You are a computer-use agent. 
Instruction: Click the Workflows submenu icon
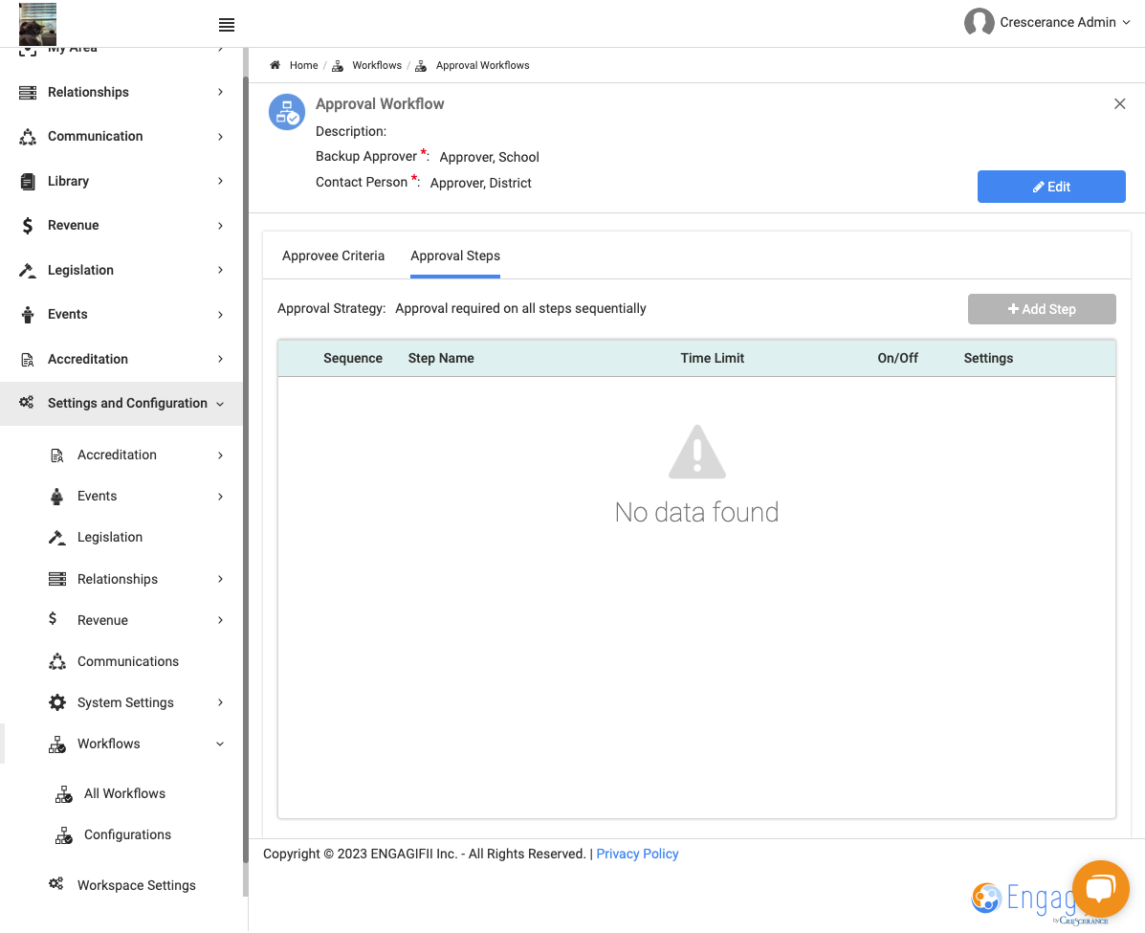click(x=57, y=744)
